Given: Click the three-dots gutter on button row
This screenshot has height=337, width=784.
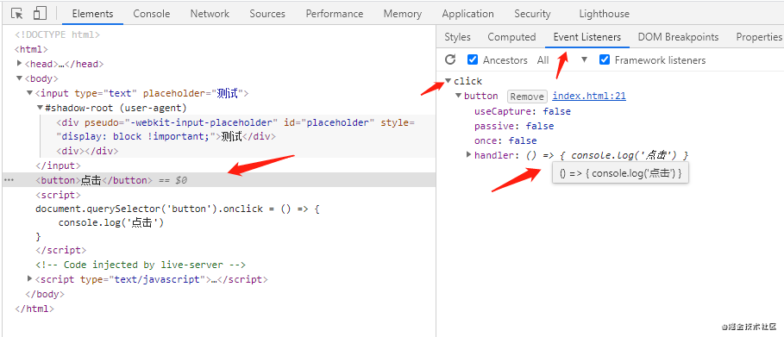Looking at the screenshot, I should (x=9, y=180).
